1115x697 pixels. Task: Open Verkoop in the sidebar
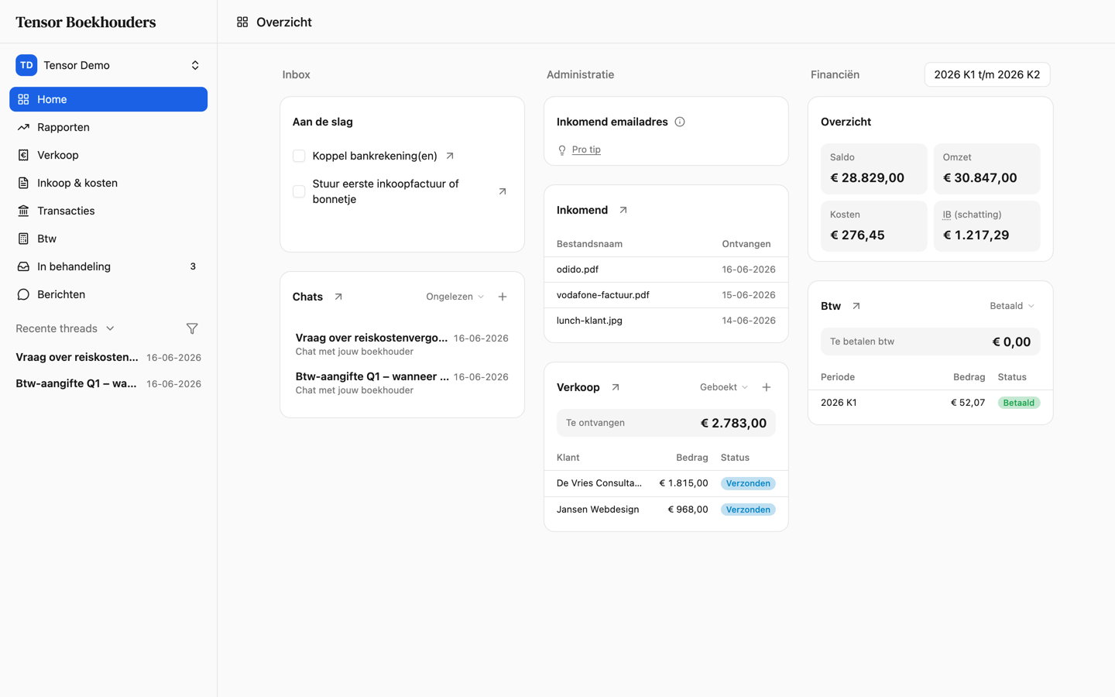[108, 155]
